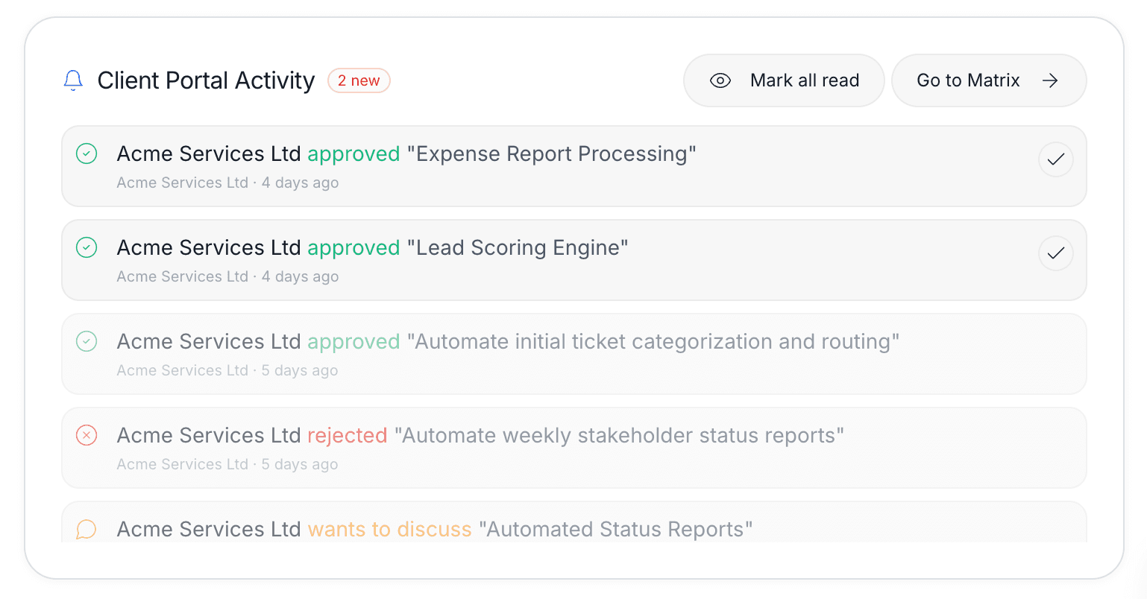Mark the Lead Scoring Engine notification as read
Image resolution: width=1147 pixels, height=599 pixels.
click(1055, 253)
